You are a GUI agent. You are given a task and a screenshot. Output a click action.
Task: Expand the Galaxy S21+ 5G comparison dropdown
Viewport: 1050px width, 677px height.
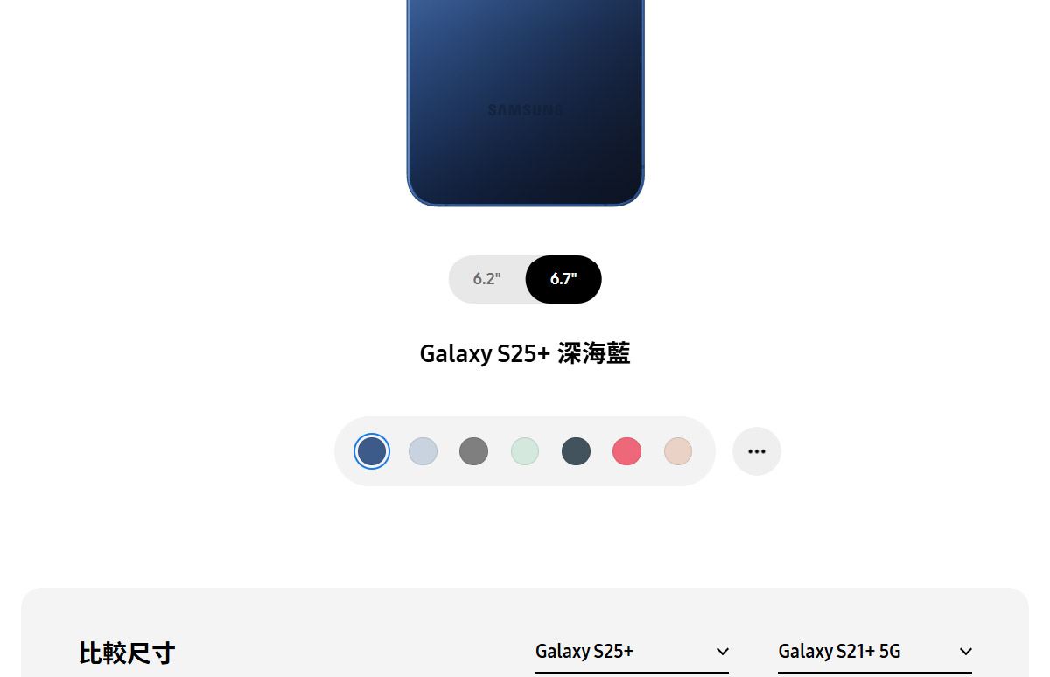pos(875,653)
